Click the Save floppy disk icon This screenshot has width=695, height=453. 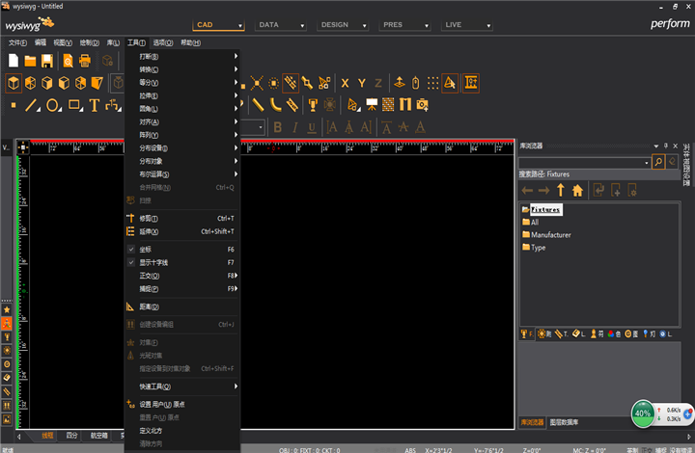point(47,61)
